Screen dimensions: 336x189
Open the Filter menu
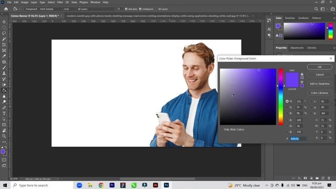(x=60, y=2)
